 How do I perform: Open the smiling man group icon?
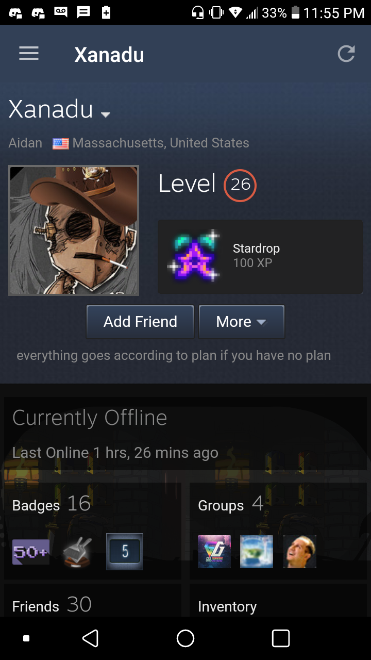(x=300, y=552)
